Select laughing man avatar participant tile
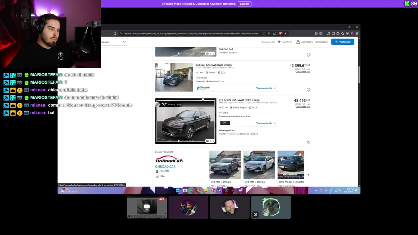This screenshot has height=235, width=418. tap(230, 207)
